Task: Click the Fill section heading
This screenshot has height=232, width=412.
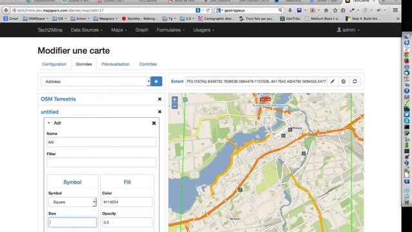Action: click(127, 182)
